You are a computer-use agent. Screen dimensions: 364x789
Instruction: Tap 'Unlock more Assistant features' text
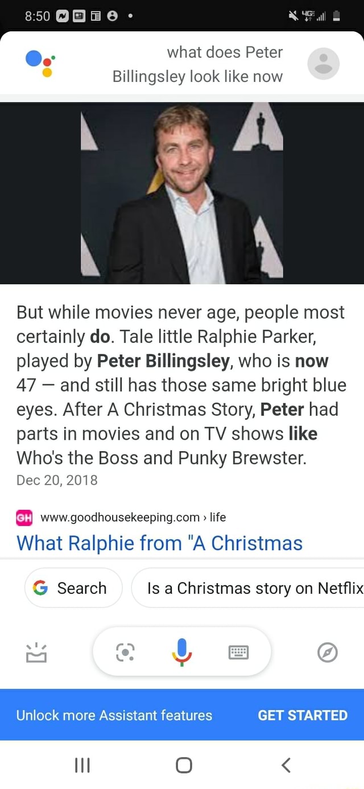114,715
